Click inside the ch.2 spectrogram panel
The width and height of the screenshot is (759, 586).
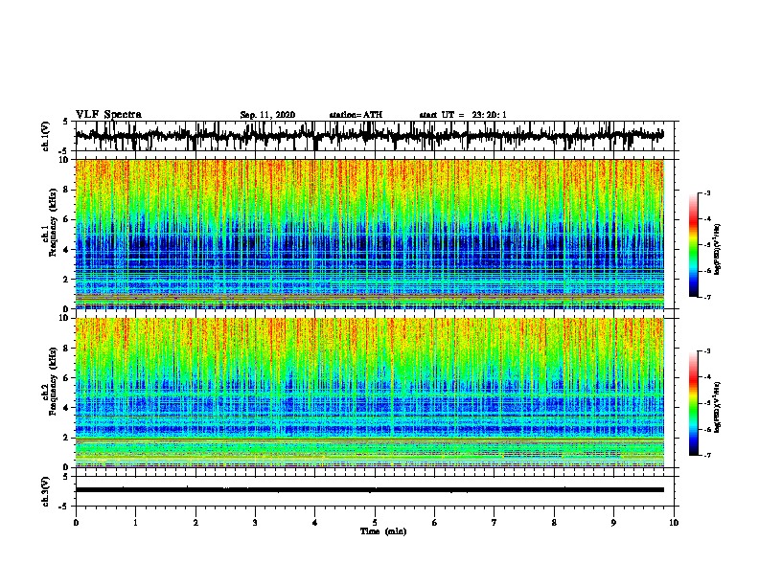coord(370,393)
